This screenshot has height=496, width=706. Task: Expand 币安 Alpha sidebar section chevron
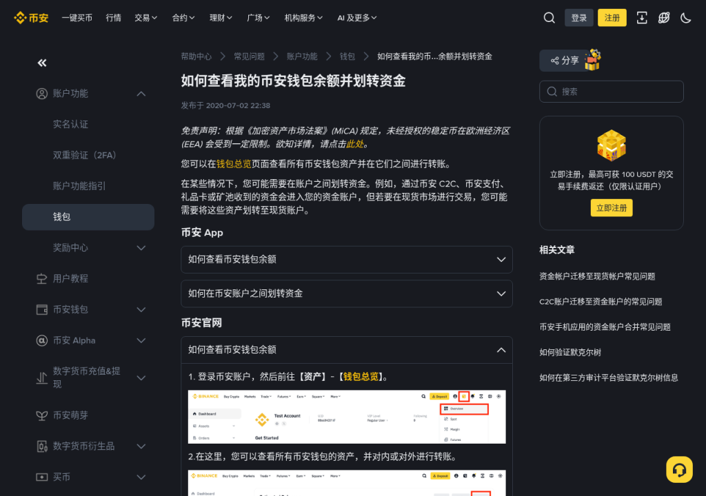(141, 341)
